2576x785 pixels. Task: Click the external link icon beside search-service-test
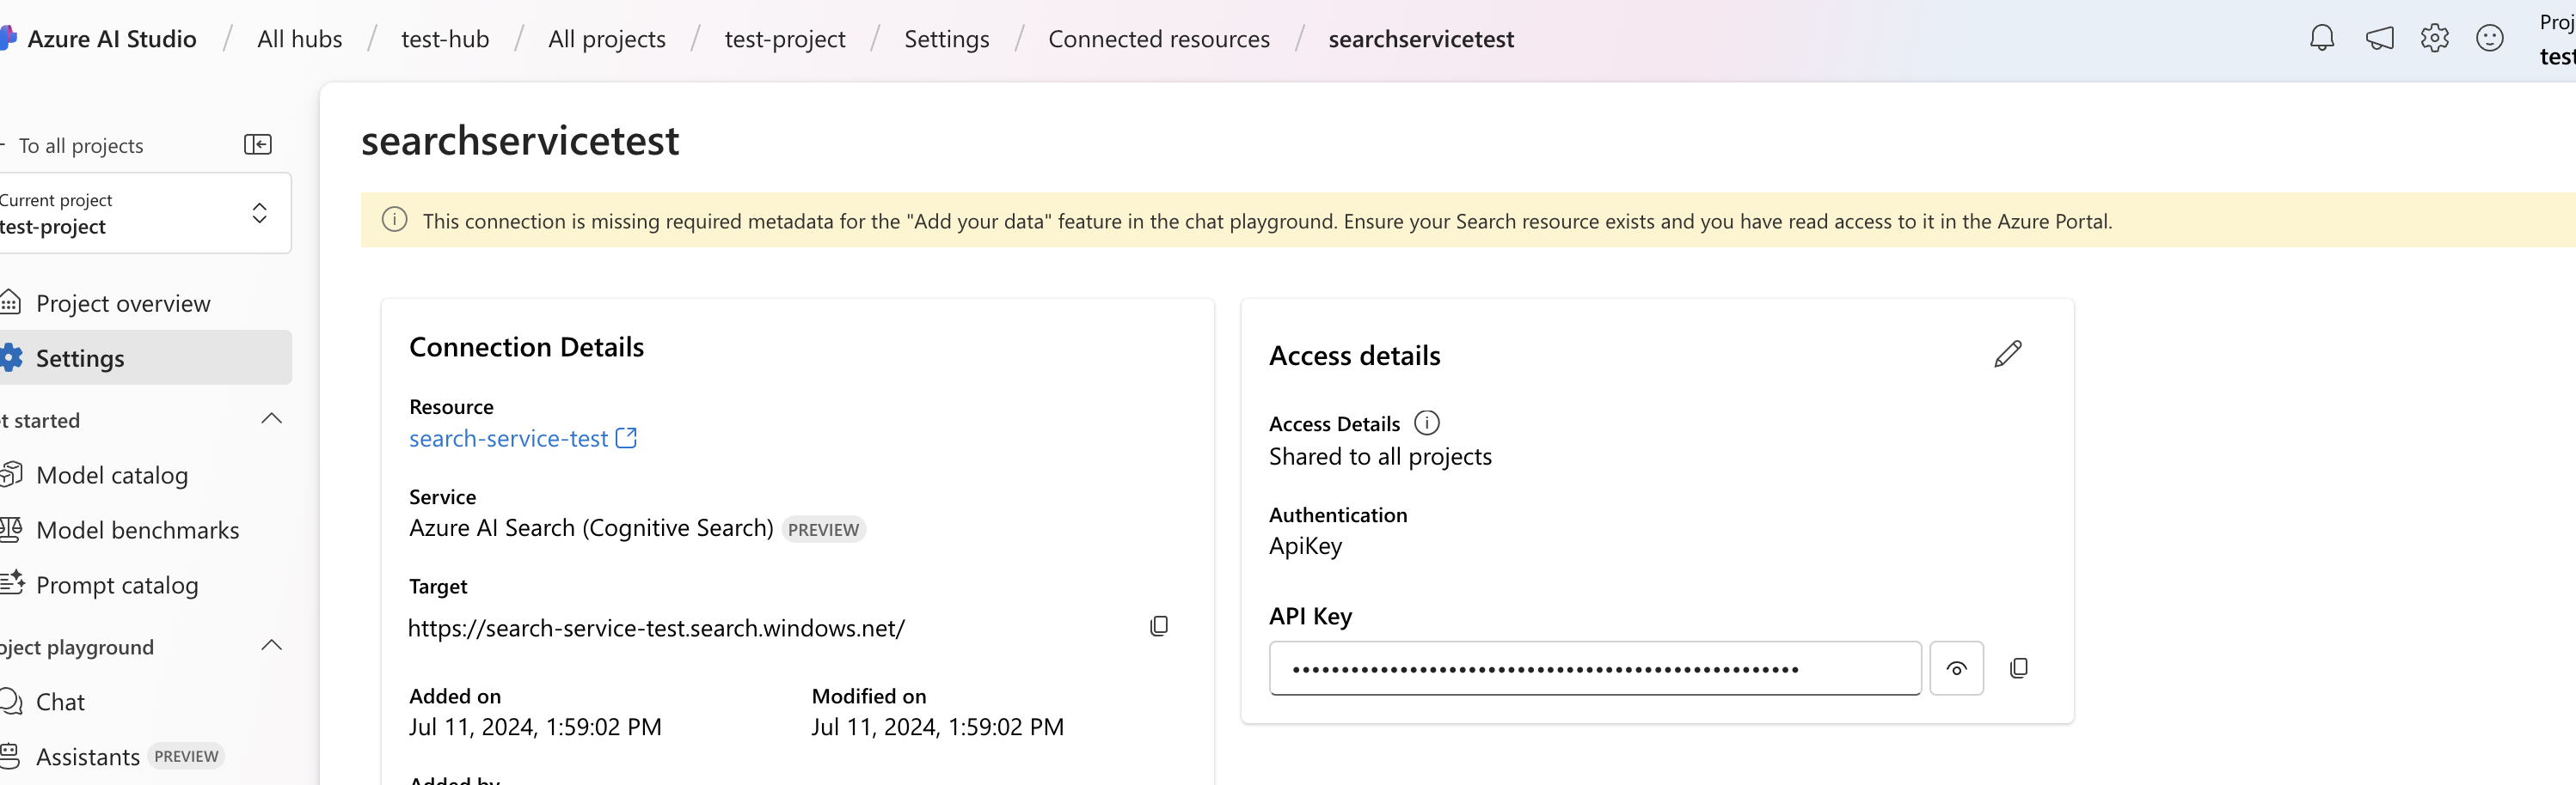[626, 437]
